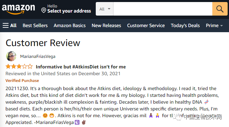Click the MarianaFriasVega reviewer name
The image size is (229, 127).
pos(38,57)
